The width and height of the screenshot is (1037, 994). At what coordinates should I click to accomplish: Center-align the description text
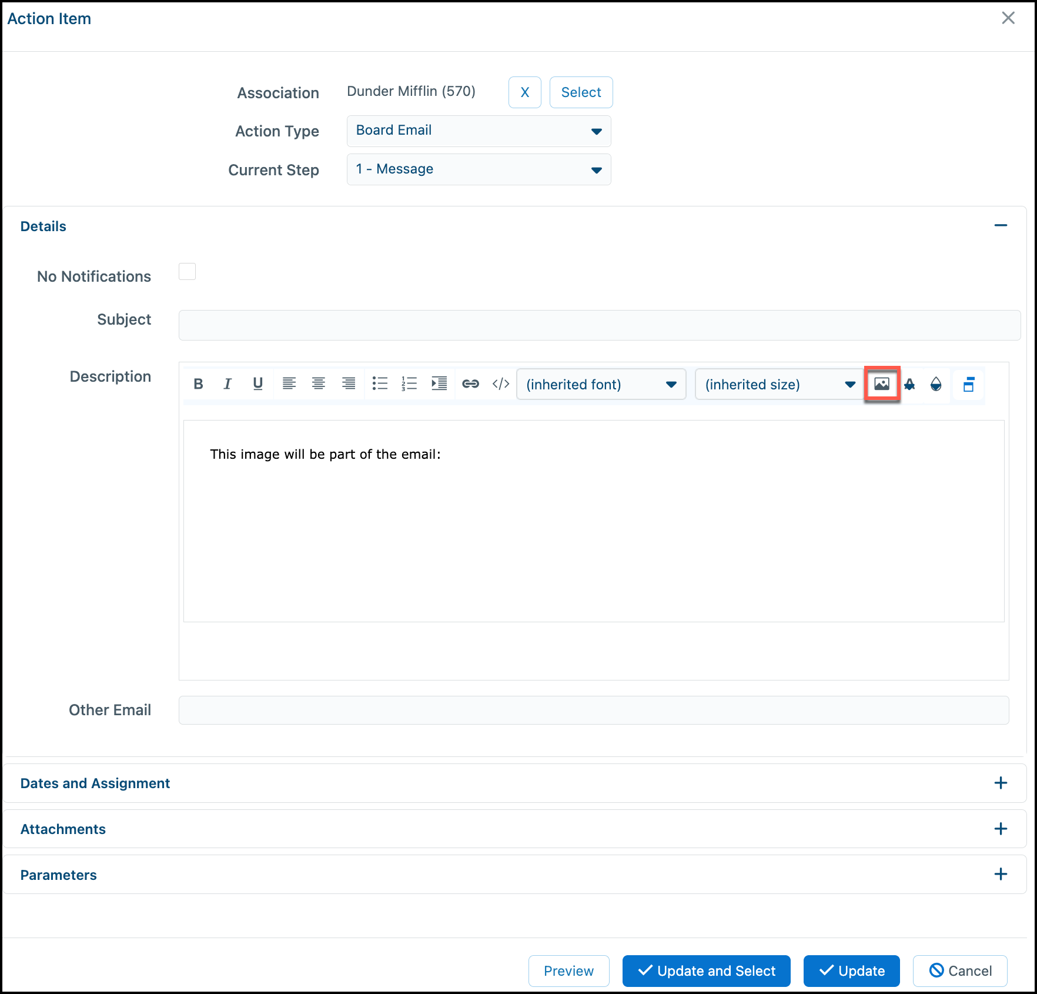click(319, 384)
